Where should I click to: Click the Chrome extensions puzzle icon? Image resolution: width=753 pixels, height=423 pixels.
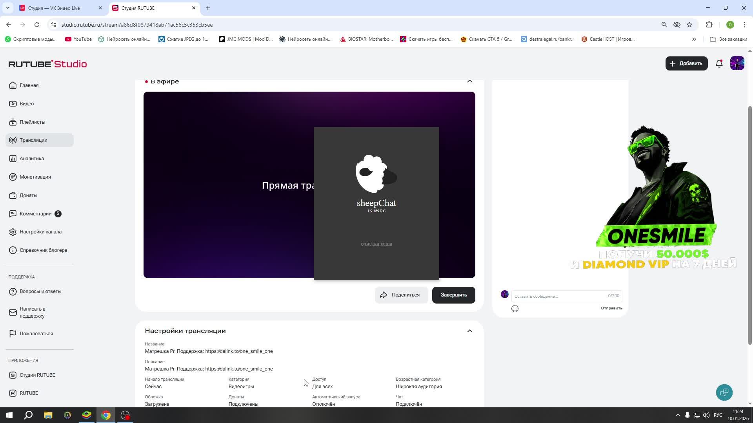(709, 25)
